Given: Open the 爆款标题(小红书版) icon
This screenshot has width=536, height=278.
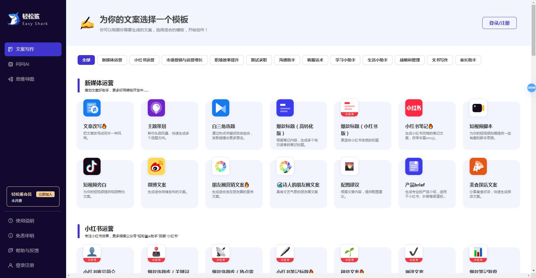Looking at the screenshot, I should point(349,108).
